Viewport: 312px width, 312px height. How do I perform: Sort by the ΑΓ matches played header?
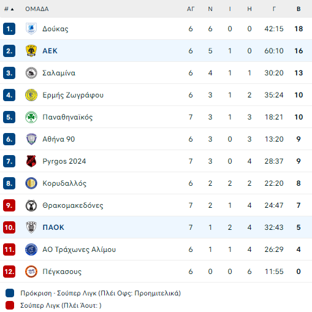[191, 9]
